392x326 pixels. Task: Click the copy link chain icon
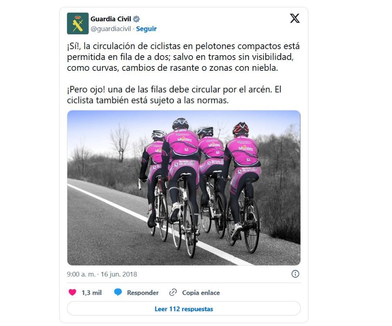coord(173,293)
